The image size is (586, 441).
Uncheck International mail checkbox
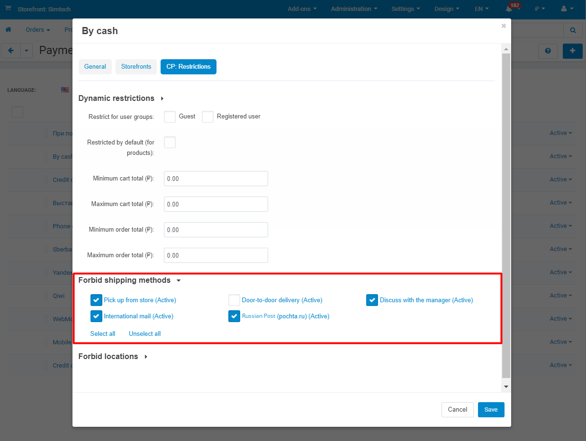[96, 316]
